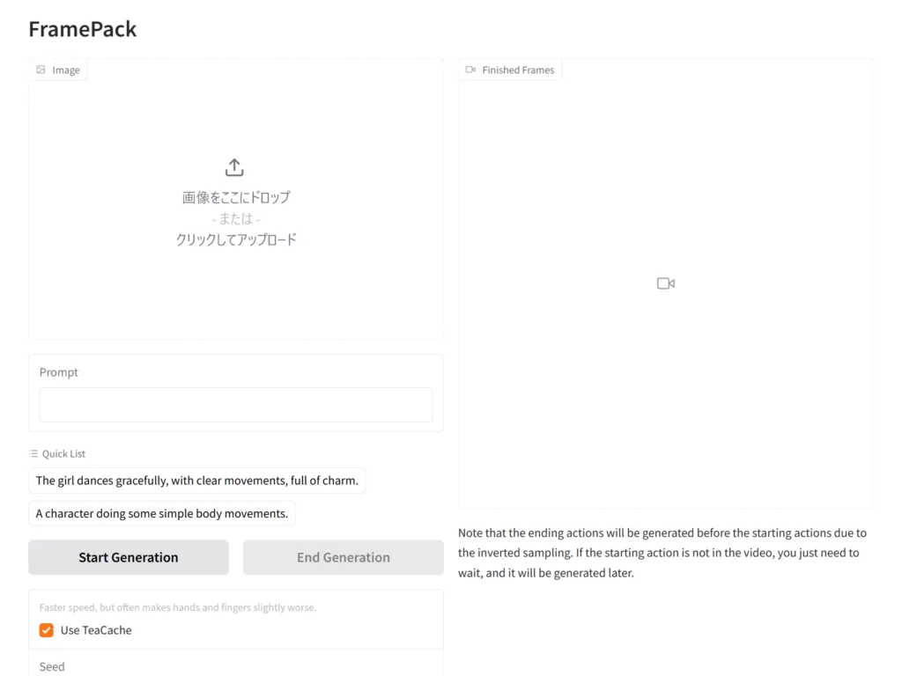Viewport: 902px width, 676px height.
Task: Click the picture icon beside the Image label
Action: [41, 70]
